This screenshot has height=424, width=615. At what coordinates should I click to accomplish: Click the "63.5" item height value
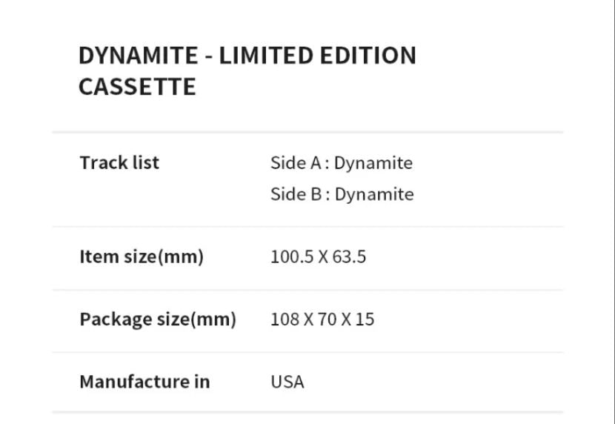[349, 257]
